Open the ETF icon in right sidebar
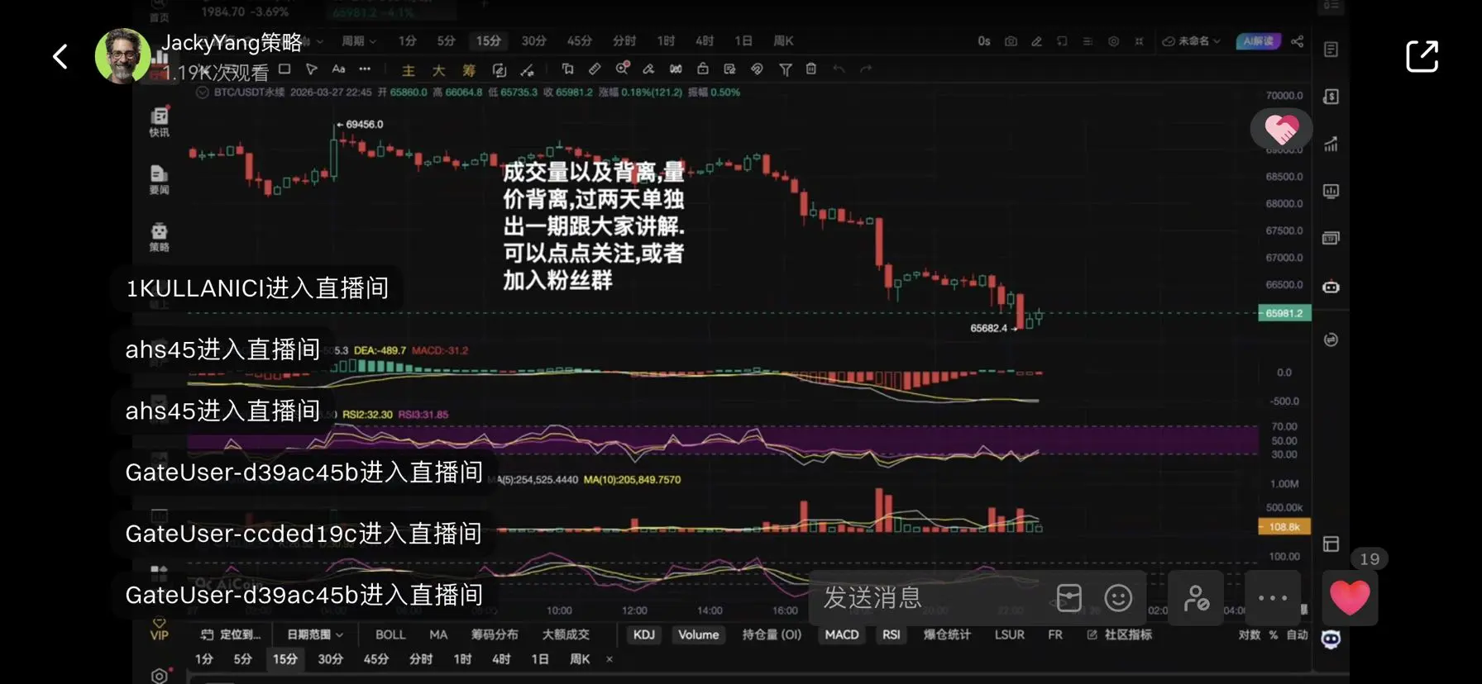The width and height of the screenshot is (1482, 684). [1331, 238]
